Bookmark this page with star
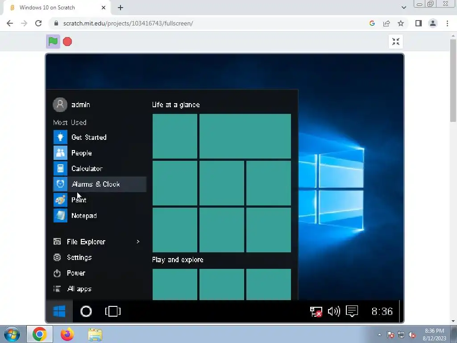Screen dimensions: 457x343 click(401, 23)
